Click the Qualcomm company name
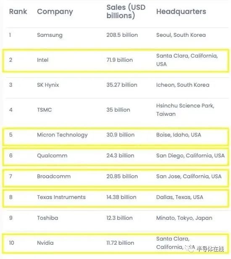The width and height of the screenshot is (231, 259). [x=52, y=156]
